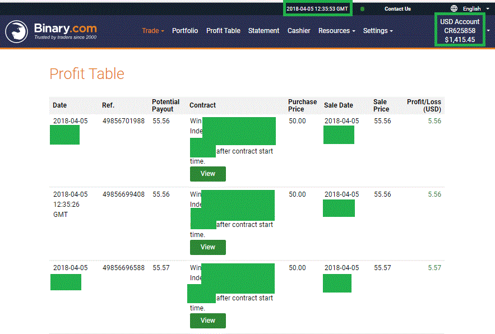Click the account dropdown arrow beside balance
The width and height of the screenshot is (495, 334).
point(488,31)
